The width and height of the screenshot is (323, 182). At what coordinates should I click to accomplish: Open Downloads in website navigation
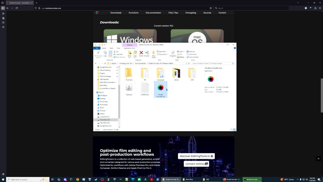pos(116,13)
